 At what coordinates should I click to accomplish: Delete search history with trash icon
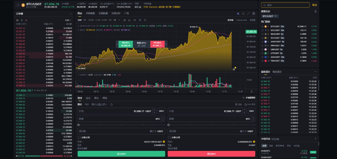pos(315,11)
